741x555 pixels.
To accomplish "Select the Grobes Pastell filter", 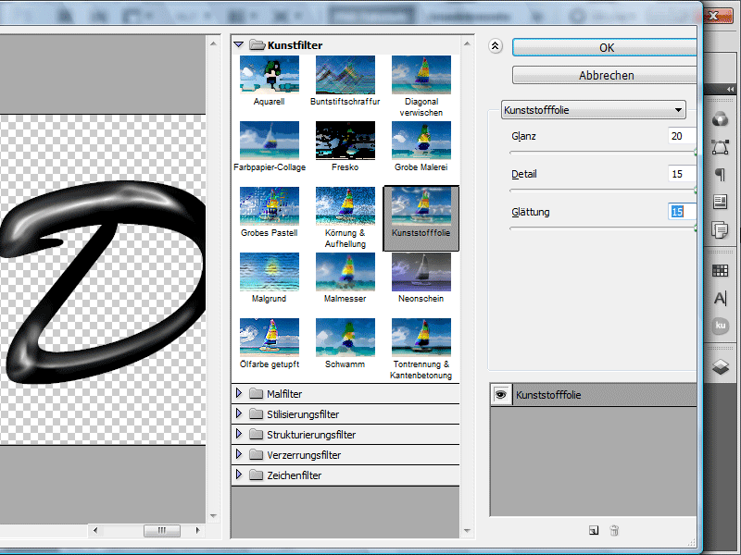I will 269,206.
